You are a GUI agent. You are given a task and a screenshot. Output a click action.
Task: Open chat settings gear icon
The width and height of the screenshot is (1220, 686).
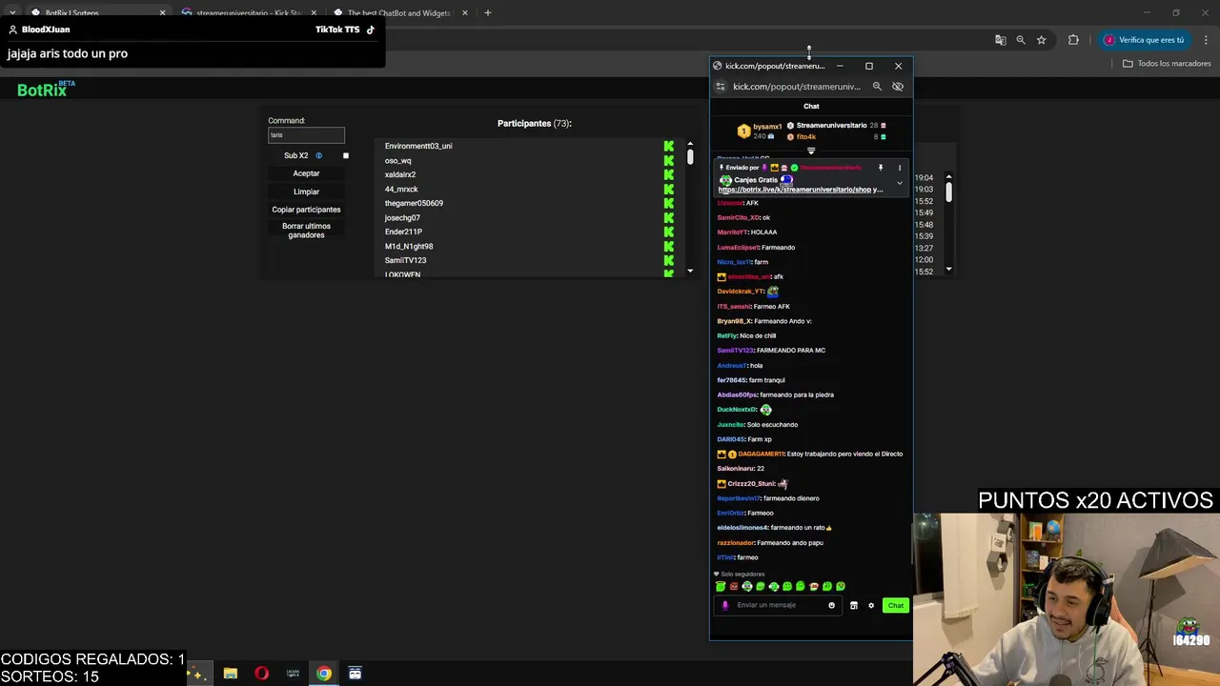(871, 605)
